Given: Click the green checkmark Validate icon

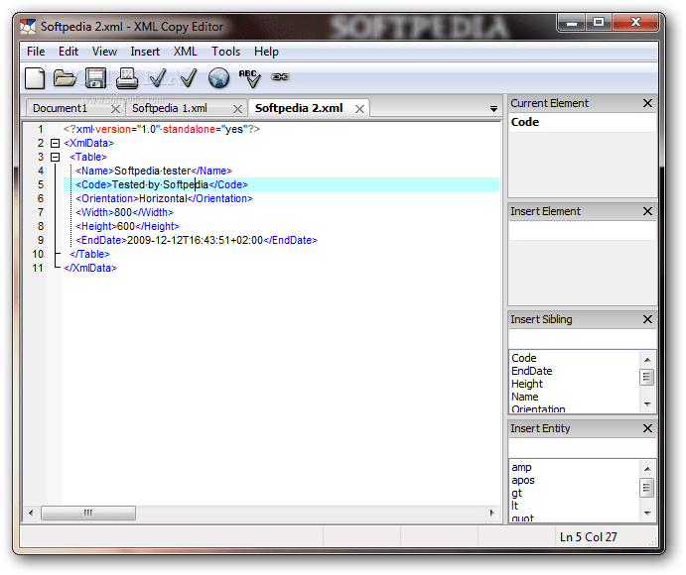Looking at the screenshot, I should click(189, 77).
